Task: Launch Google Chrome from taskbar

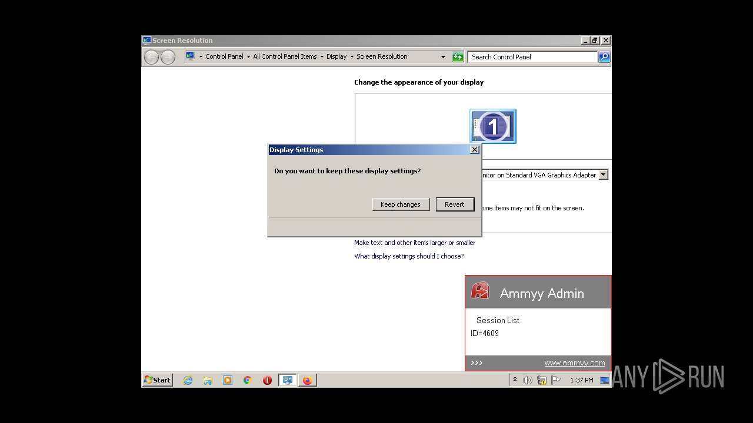Action: click(x=248, y=380)
